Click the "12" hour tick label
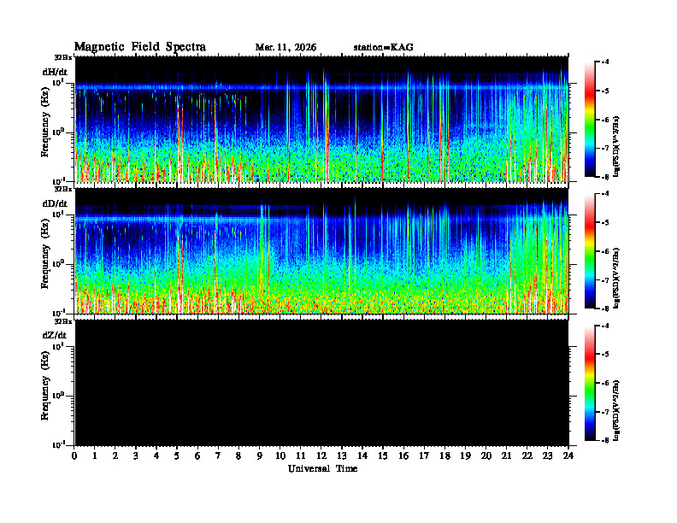This screenshot has width=677, height=523. tap(321, 456)
